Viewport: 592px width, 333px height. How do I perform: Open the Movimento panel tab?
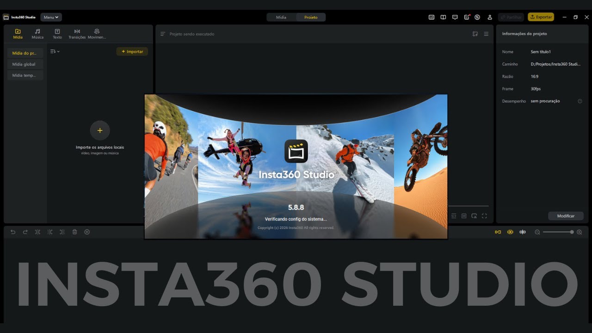click(x=97, y=34)
